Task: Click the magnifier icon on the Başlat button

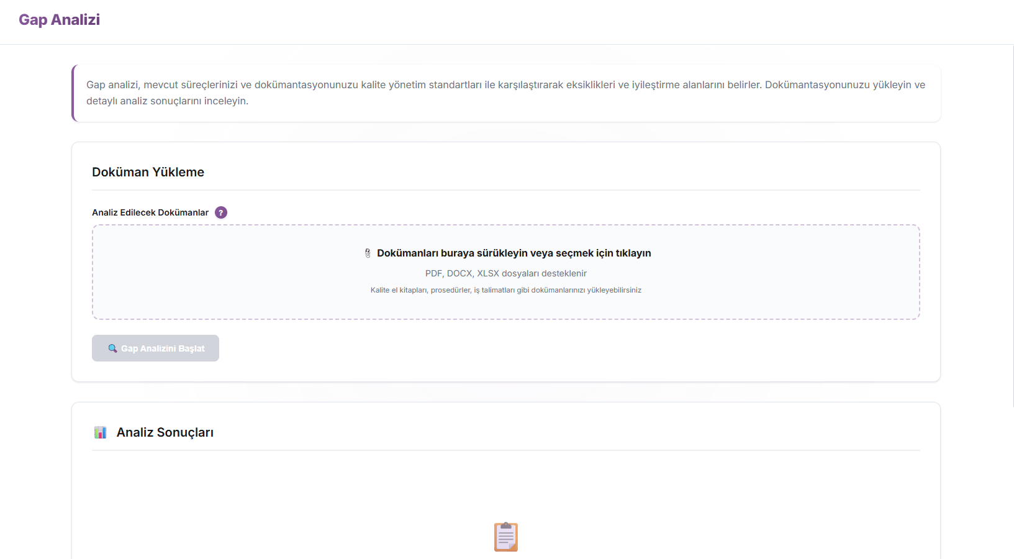Action: [112, 348]
